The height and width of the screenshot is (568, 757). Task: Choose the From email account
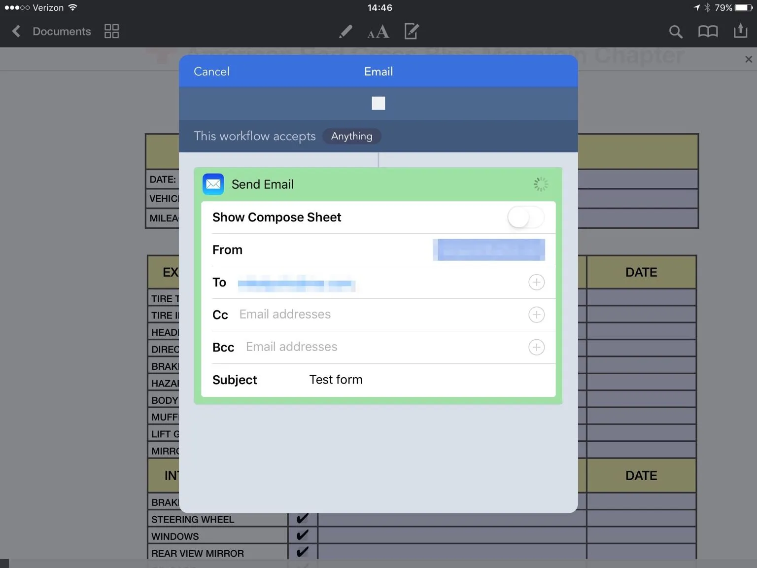(489, 250)
